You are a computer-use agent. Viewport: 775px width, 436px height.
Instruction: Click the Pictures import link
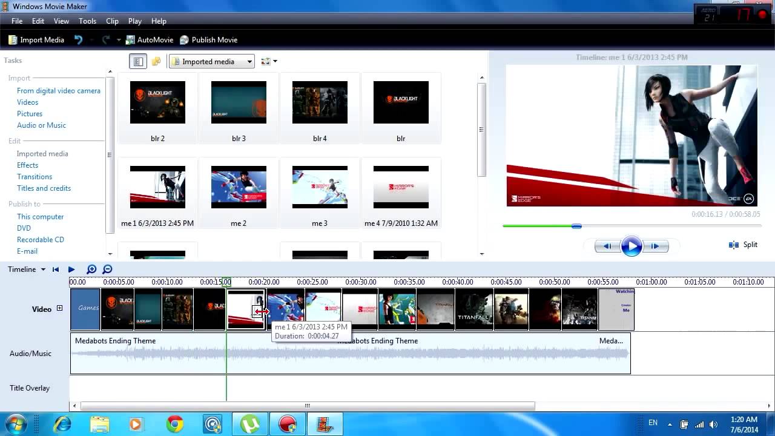30,114
